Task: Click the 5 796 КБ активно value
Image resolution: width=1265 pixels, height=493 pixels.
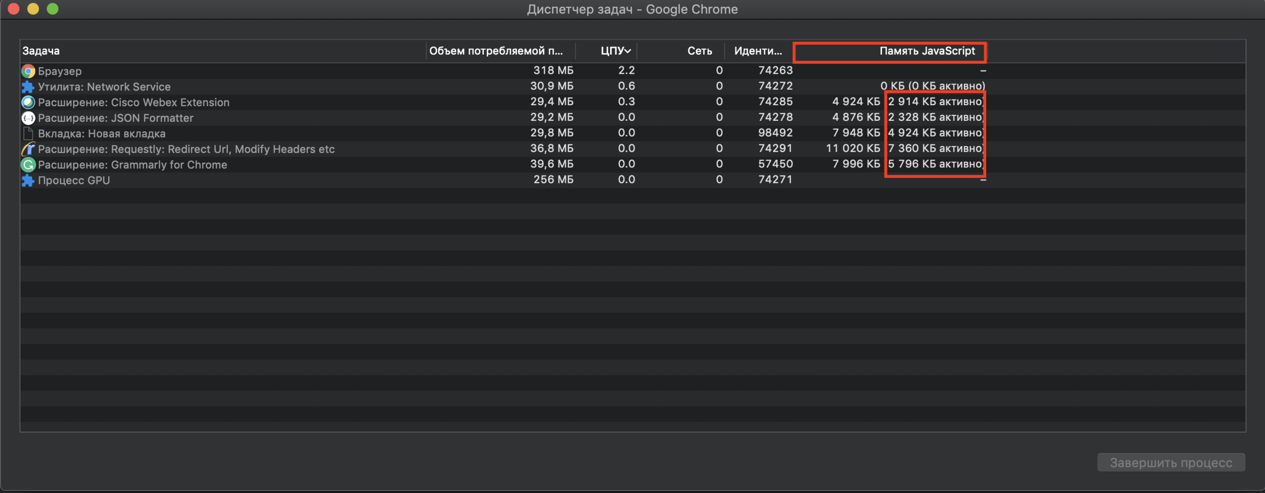Action: (935, 164)
